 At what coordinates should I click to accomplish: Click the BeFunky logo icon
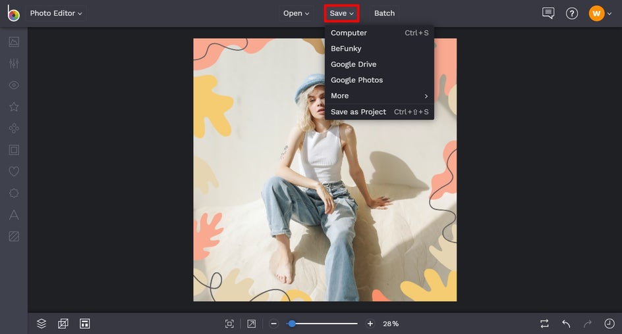coord(13,13)
